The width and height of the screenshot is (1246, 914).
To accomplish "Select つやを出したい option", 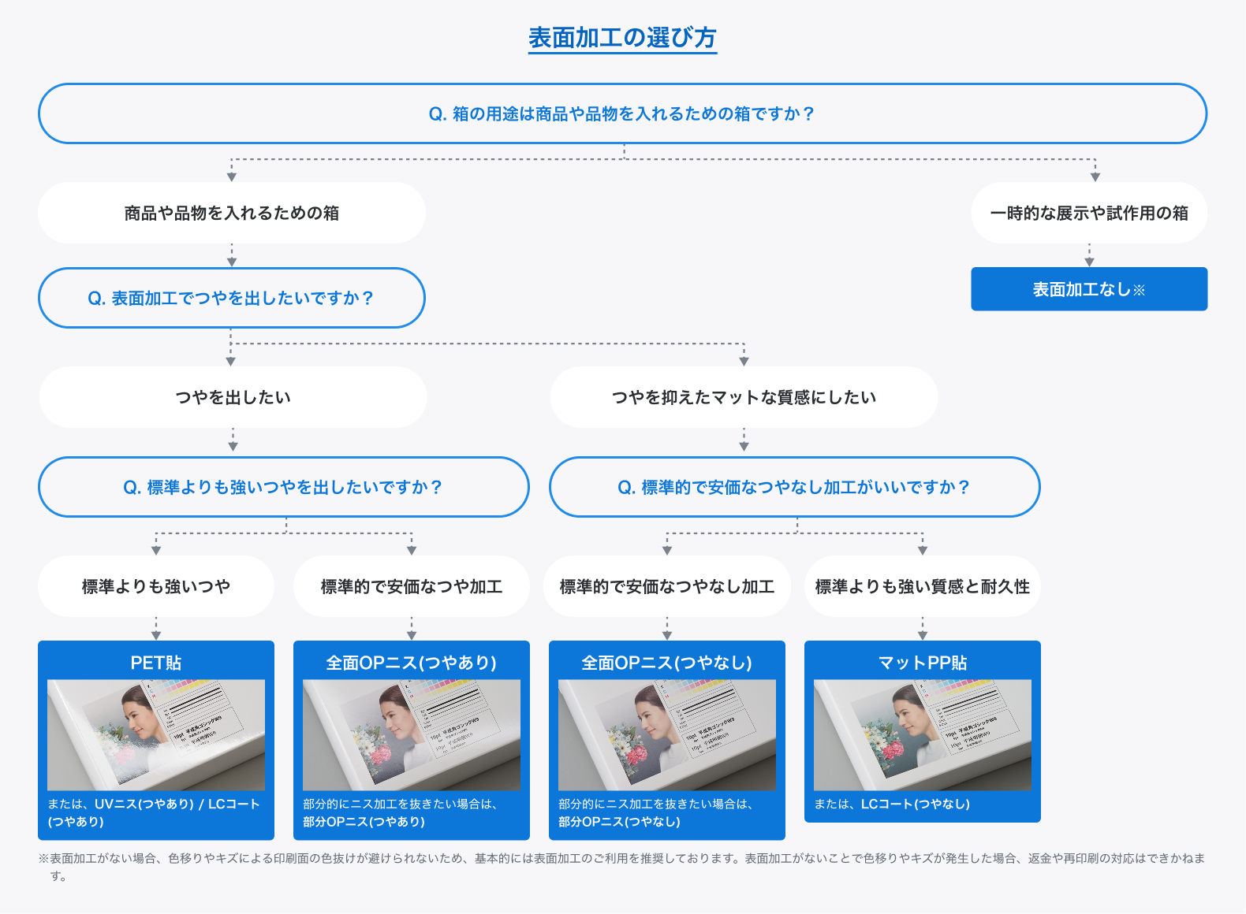I will pos(233,397).
